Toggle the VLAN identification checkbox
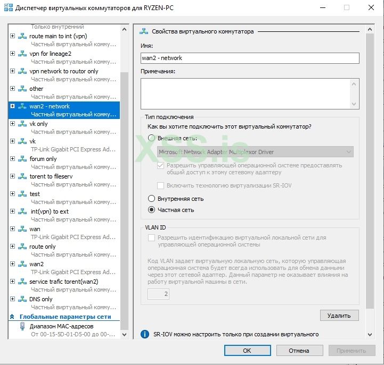Image resolution: width=384 pixels, height=365 pixels. [x=152, y=237]
